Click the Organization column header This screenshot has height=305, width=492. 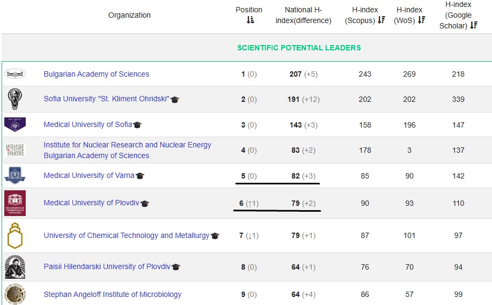[x=129, y=15]
